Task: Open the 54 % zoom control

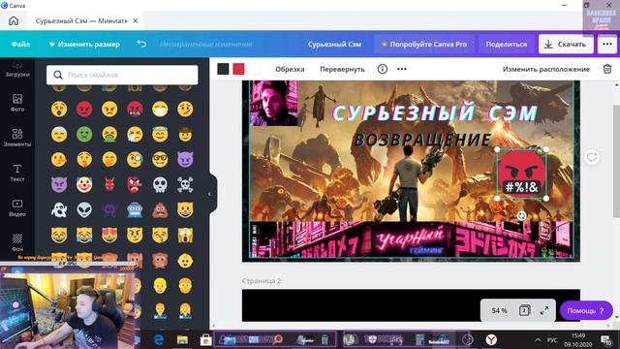Action: point(499,310)
